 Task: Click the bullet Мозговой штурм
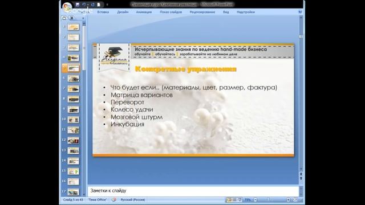pyautogui.click(x=137, y=117)
